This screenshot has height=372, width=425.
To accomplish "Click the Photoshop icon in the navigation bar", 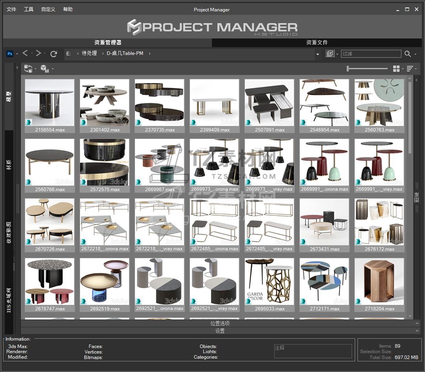I will tap(10, 54).
